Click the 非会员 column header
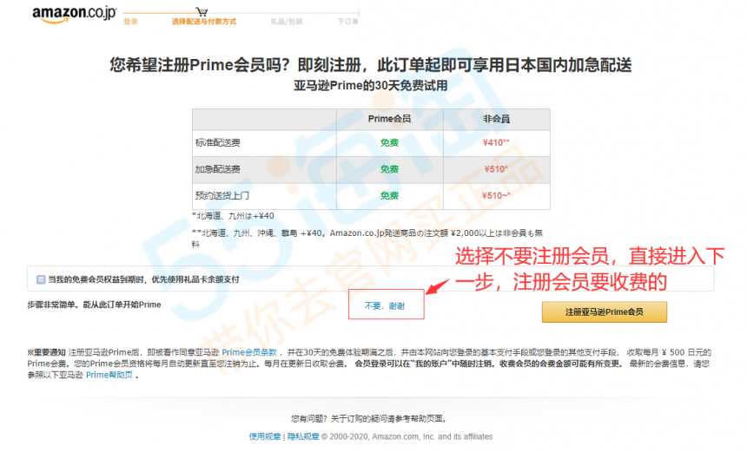 click(496, 119)
